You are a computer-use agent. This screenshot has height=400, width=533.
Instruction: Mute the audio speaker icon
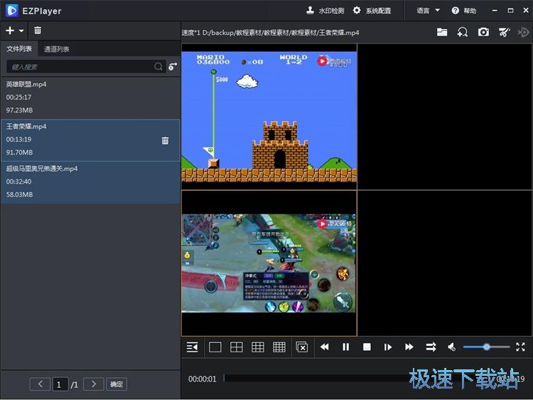tap(451, 347)
